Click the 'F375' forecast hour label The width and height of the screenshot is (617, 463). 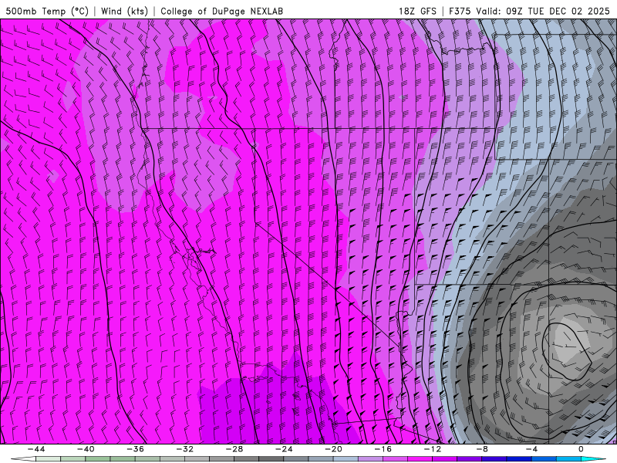460,11
